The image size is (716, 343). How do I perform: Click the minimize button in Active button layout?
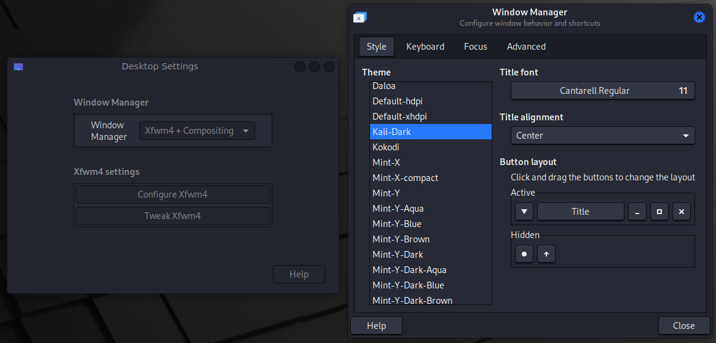coord(637,212)
